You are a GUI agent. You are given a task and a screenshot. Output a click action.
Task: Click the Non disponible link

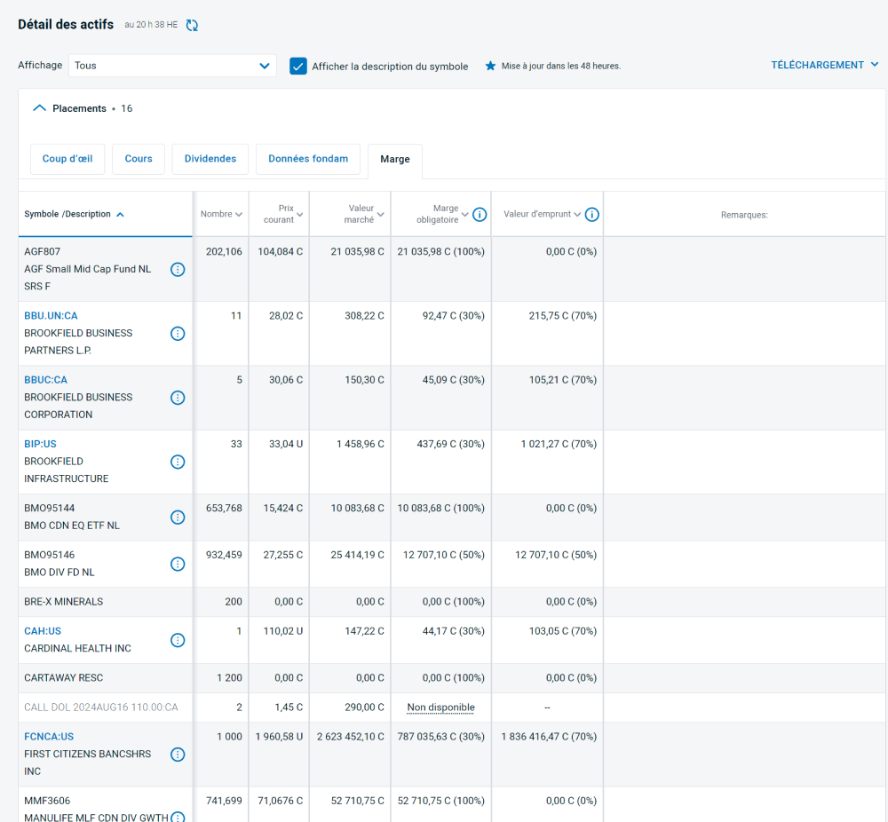pyautogui.click(x=440, y=707)
